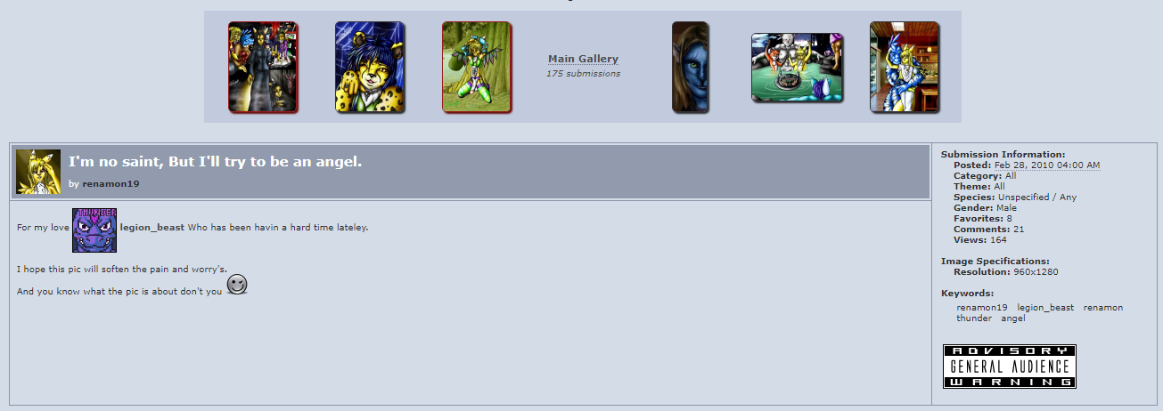Image resolution: width=1163 pixels, height=411 pixels.
Task: Open the blue dragon couple thumbnail
Action: [905, 68]
